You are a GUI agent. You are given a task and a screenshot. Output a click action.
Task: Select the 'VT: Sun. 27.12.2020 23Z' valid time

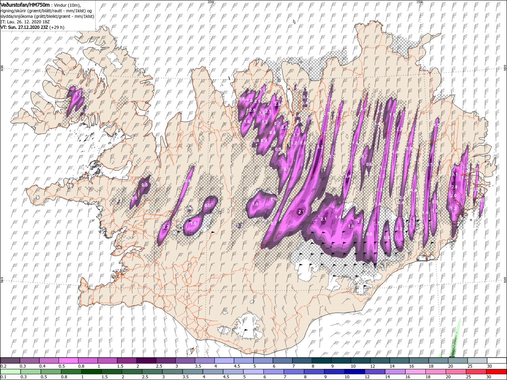click(24, 28)
